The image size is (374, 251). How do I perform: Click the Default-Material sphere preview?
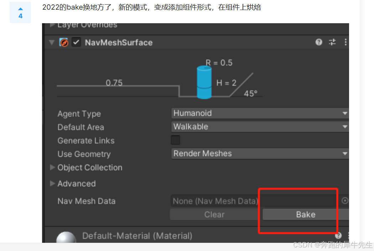pyautogui.click(x=66, y=237)
